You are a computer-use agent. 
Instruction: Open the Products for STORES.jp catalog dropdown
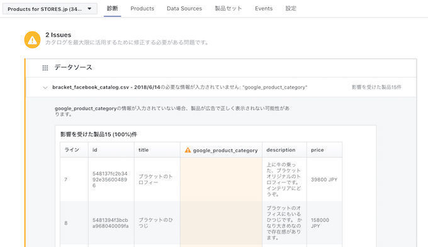click(50, 9)
